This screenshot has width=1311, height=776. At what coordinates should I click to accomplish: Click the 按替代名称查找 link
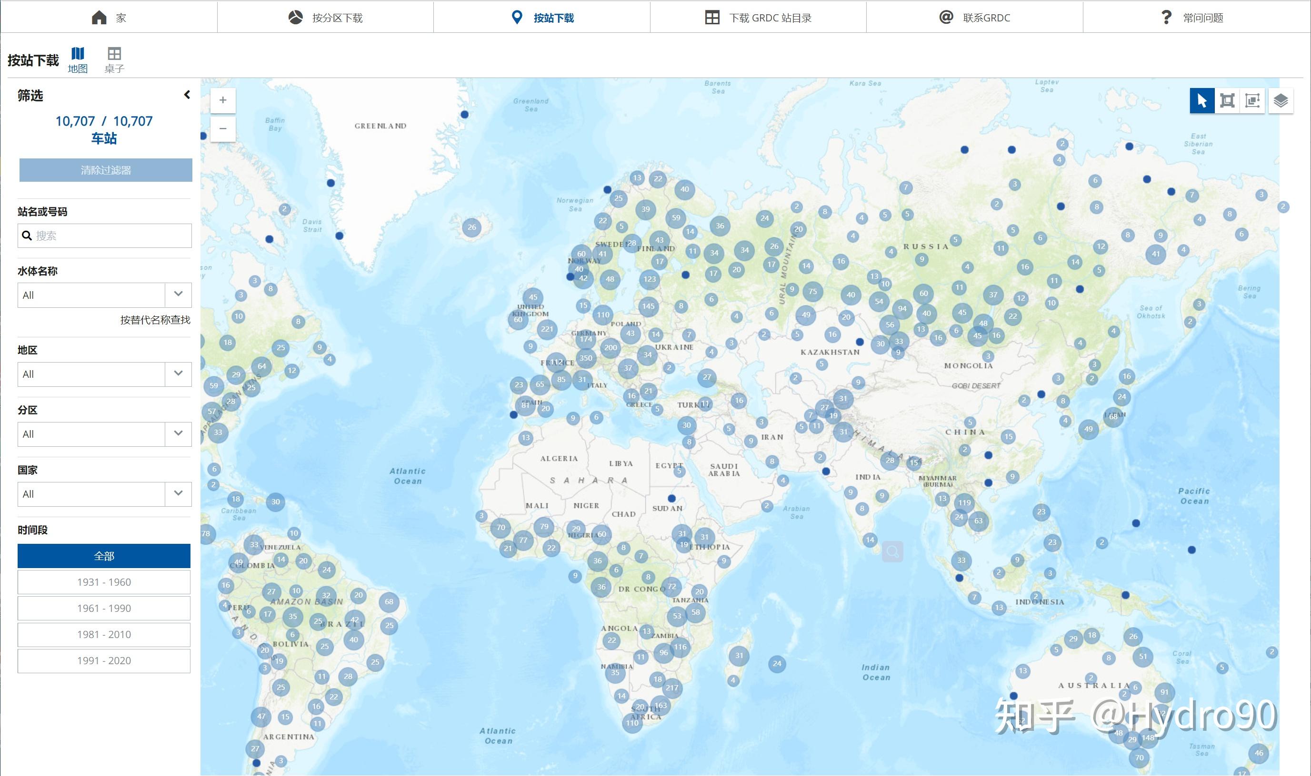pos(155,320)
